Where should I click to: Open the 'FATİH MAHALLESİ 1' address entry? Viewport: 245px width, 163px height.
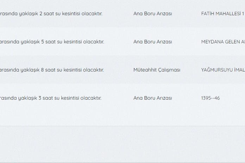point(223,14)
